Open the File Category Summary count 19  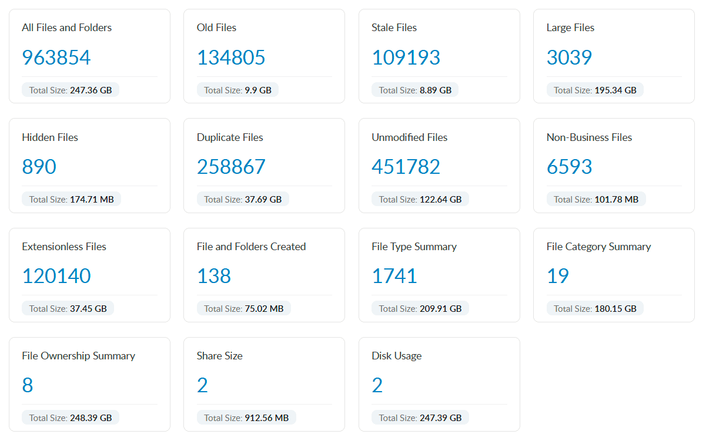point(558,276)
